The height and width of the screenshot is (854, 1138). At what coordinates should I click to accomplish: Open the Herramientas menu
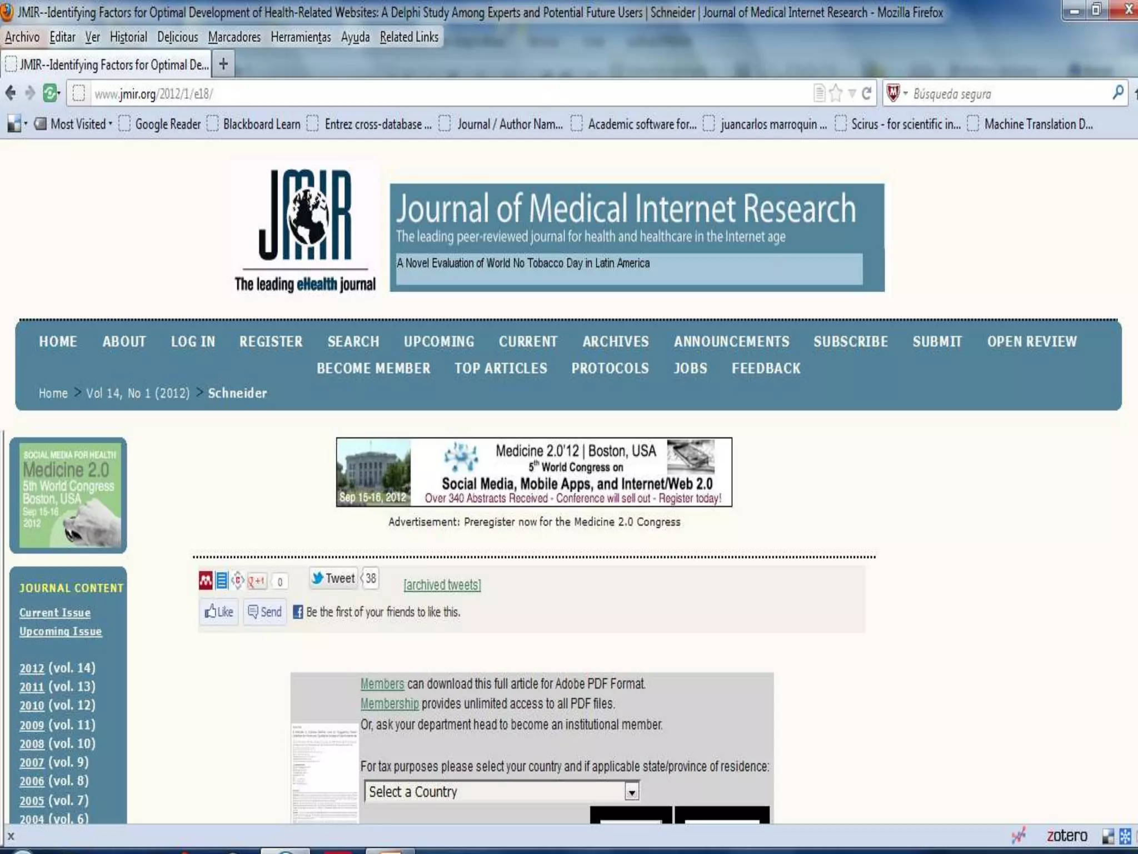pos(301,37)
